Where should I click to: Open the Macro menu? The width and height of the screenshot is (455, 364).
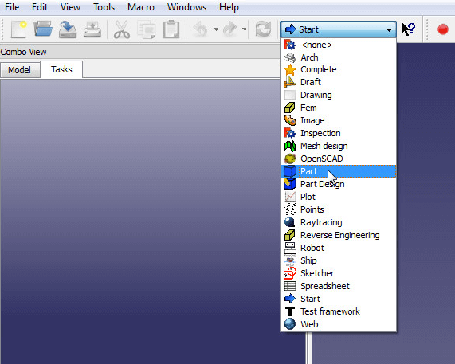(x=141, y=7)
